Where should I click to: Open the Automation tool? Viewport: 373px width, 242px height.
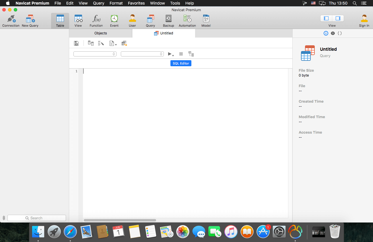tap(187, 21)
